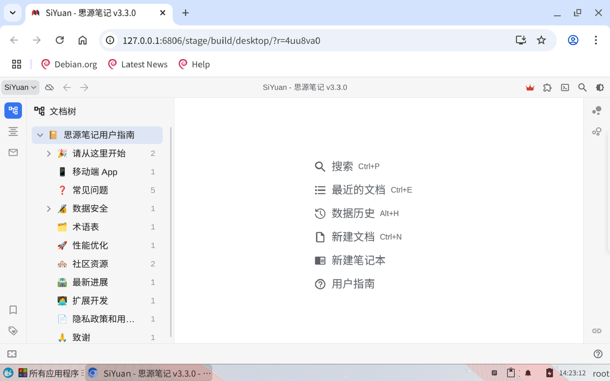Expand the 请从这里开始 tree item
Image resolution: width=610 pixels, height=381 pixels.
49,153
